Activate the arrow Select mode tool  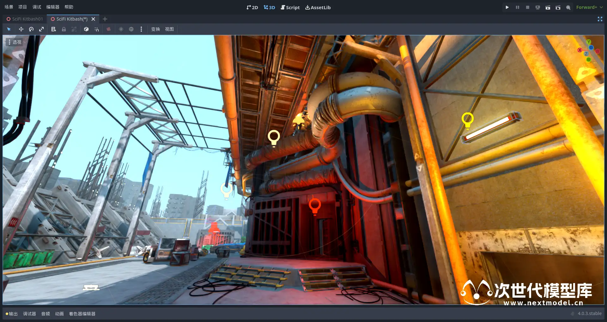9,29
